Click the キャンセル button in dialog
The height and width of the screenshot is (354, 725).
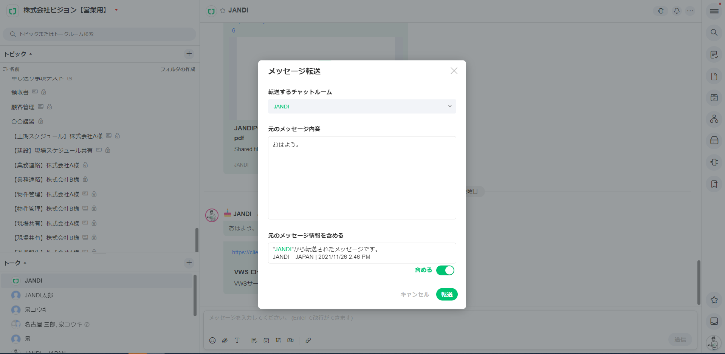[415, 294]
